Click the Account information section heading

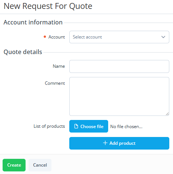pos(33,22)
